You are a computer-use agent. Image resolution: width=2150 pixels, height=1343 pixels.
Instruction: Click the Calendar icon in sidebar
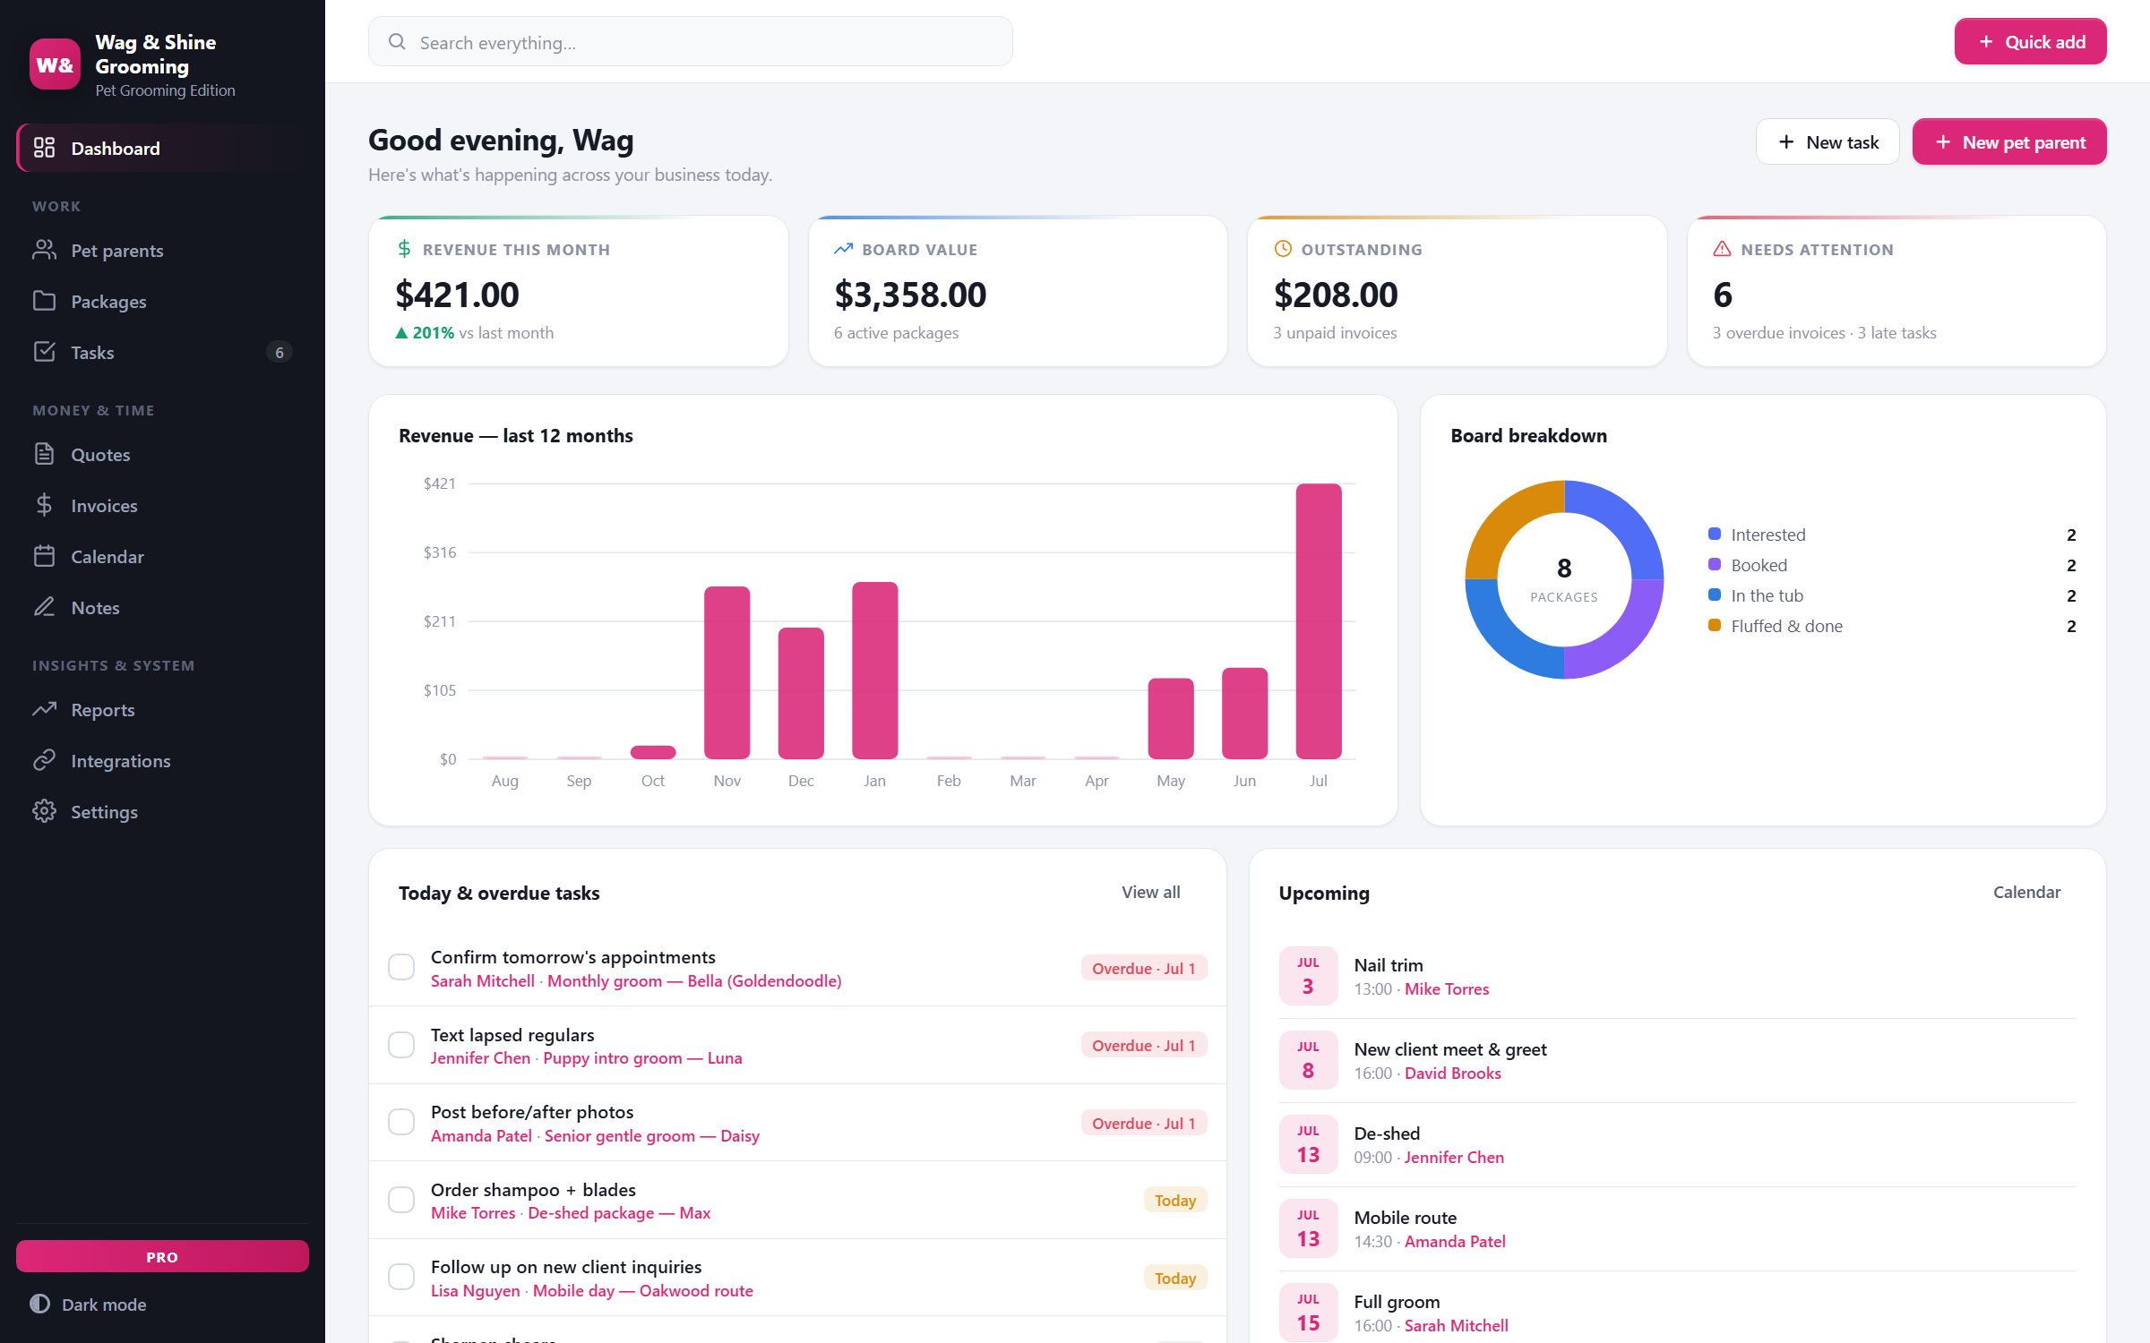tap(44, 556)
